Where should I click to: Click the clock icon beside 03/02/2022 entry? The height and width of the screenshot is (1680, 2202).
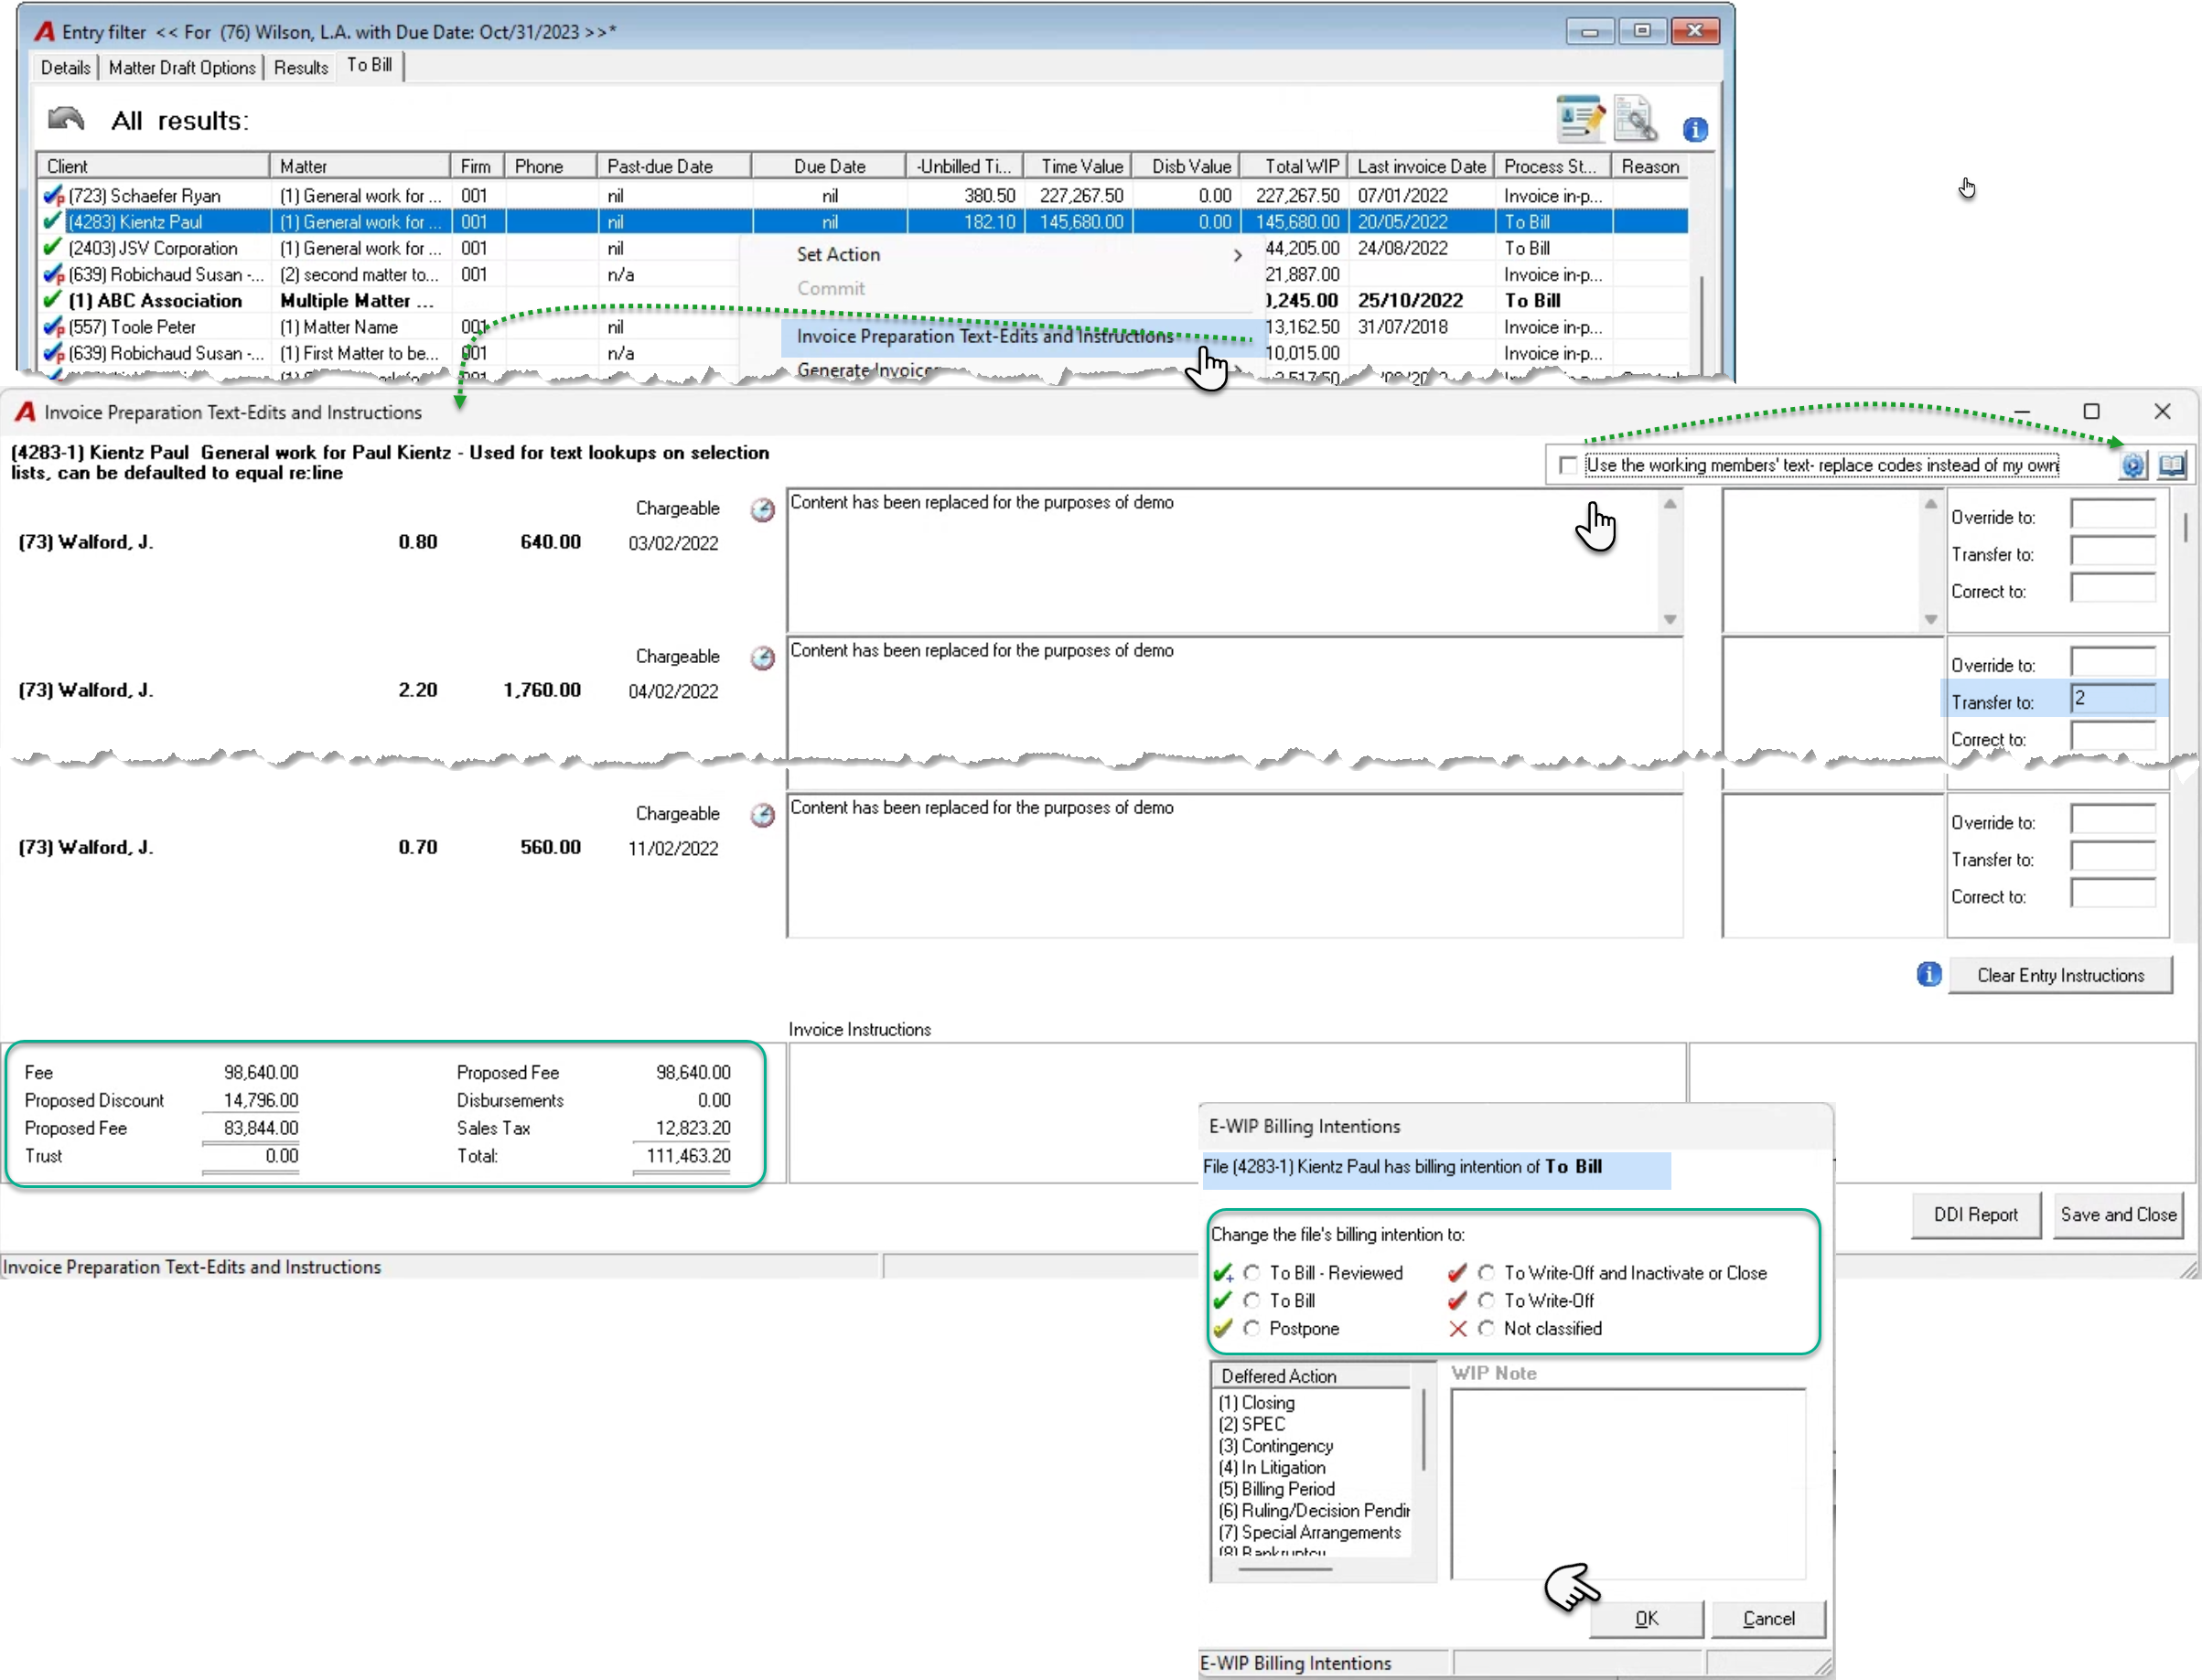[762, 510]
